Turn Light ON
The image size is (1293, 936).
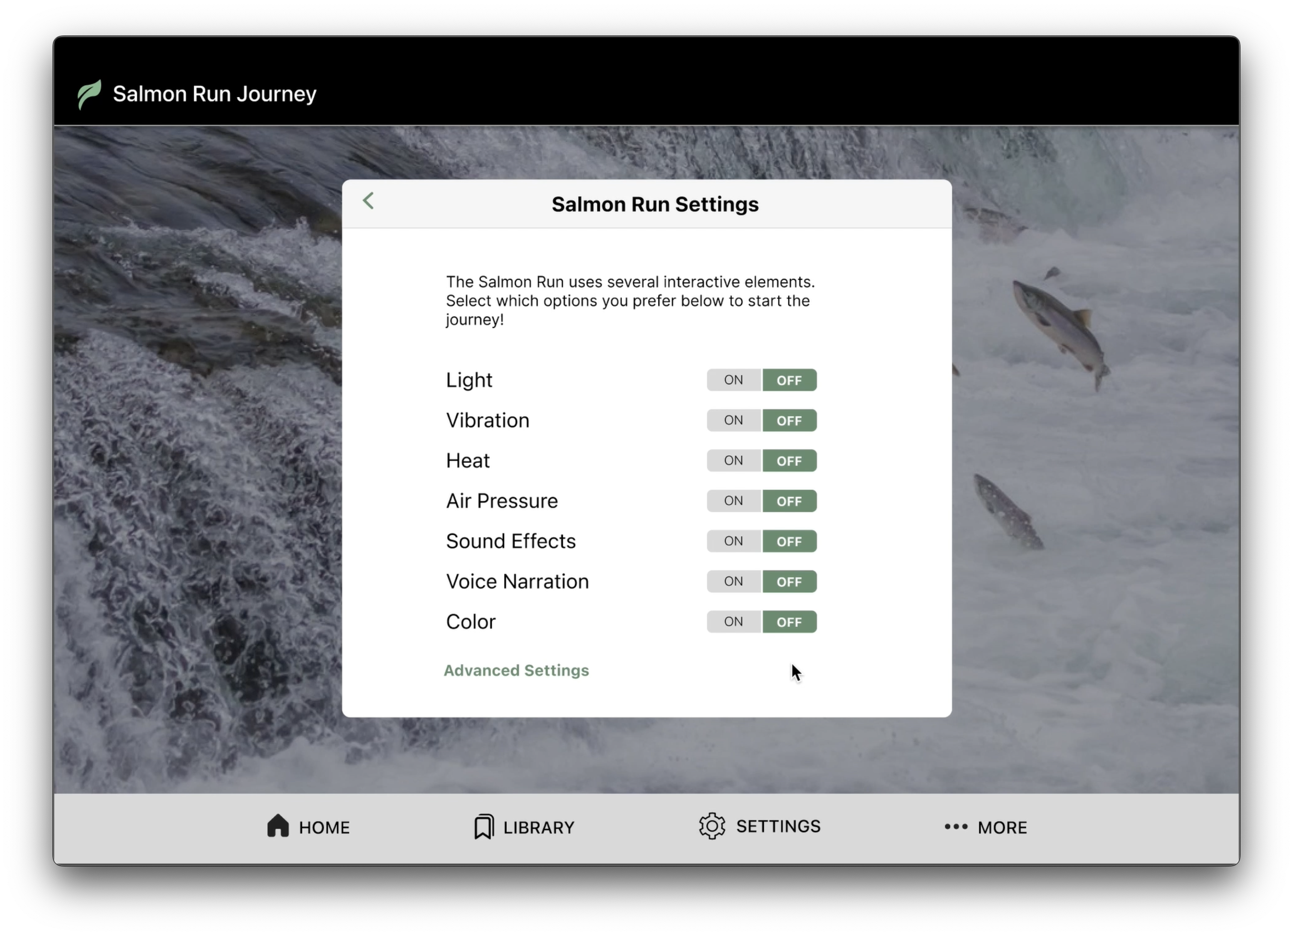[x=734, y=380]
